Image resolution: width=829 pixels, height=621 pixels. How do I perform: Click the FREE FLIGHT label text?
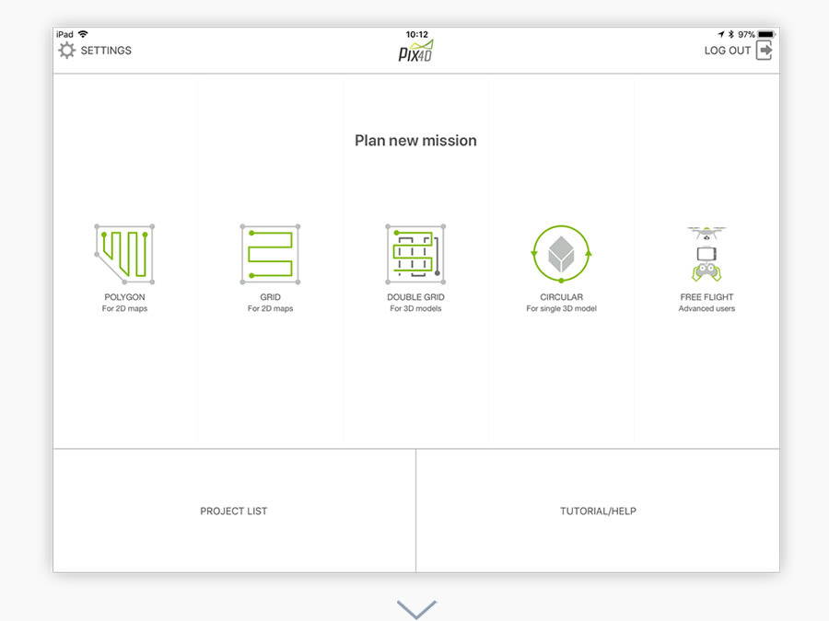[x=706, y=297]
